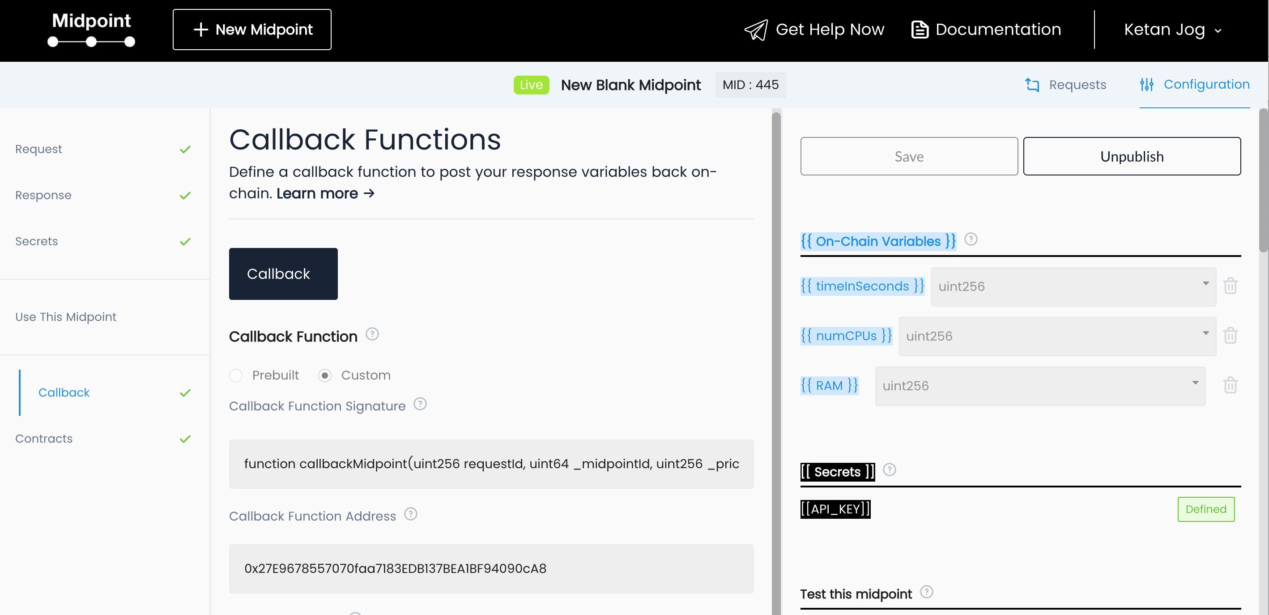Click the Configuration sliders icon
The image size is (1269, 615).
(1146, 84)
